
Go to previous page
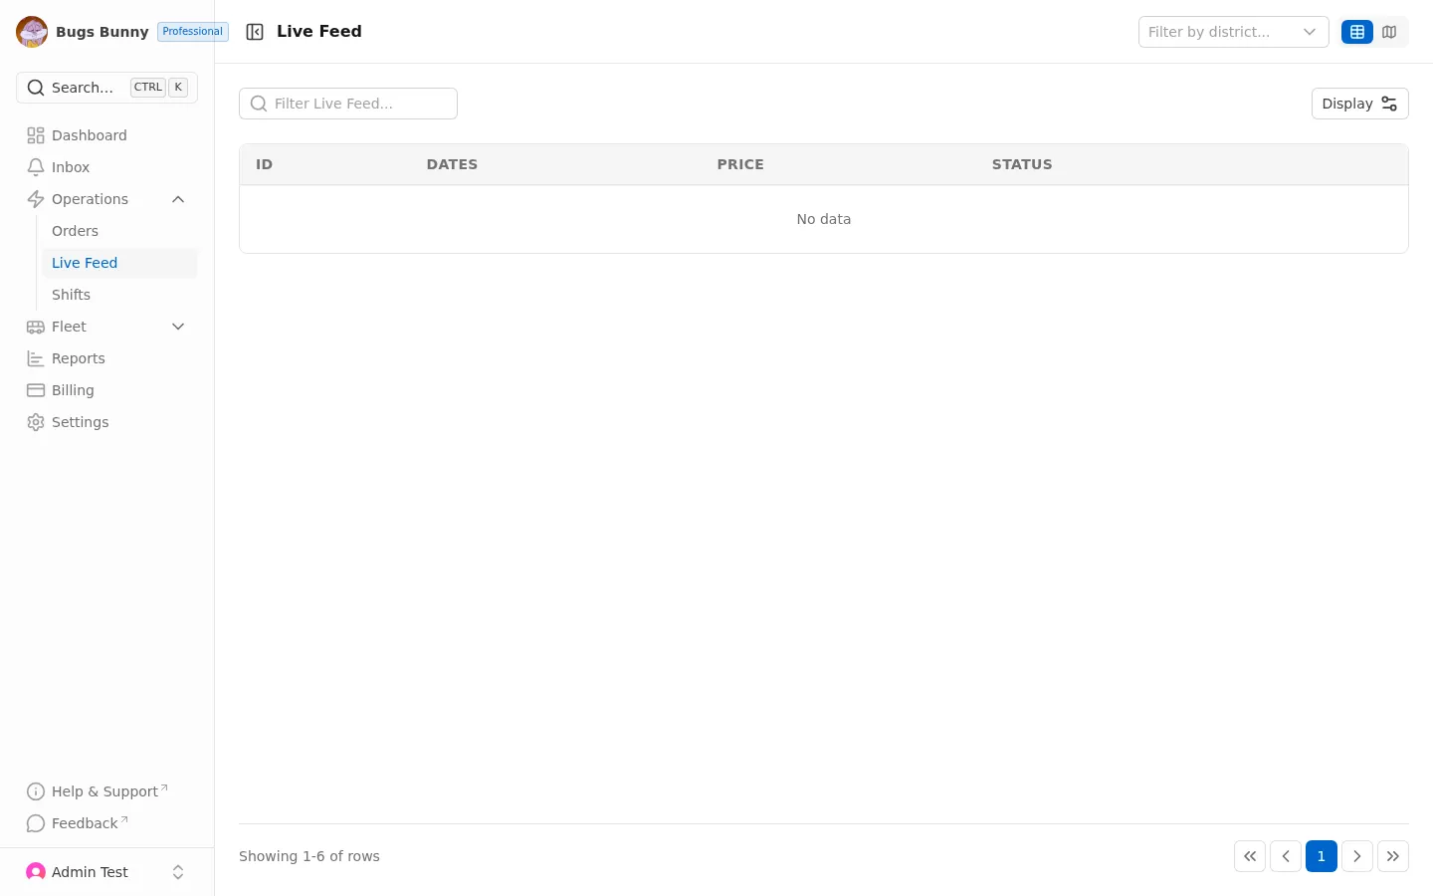pos(1286,856)
